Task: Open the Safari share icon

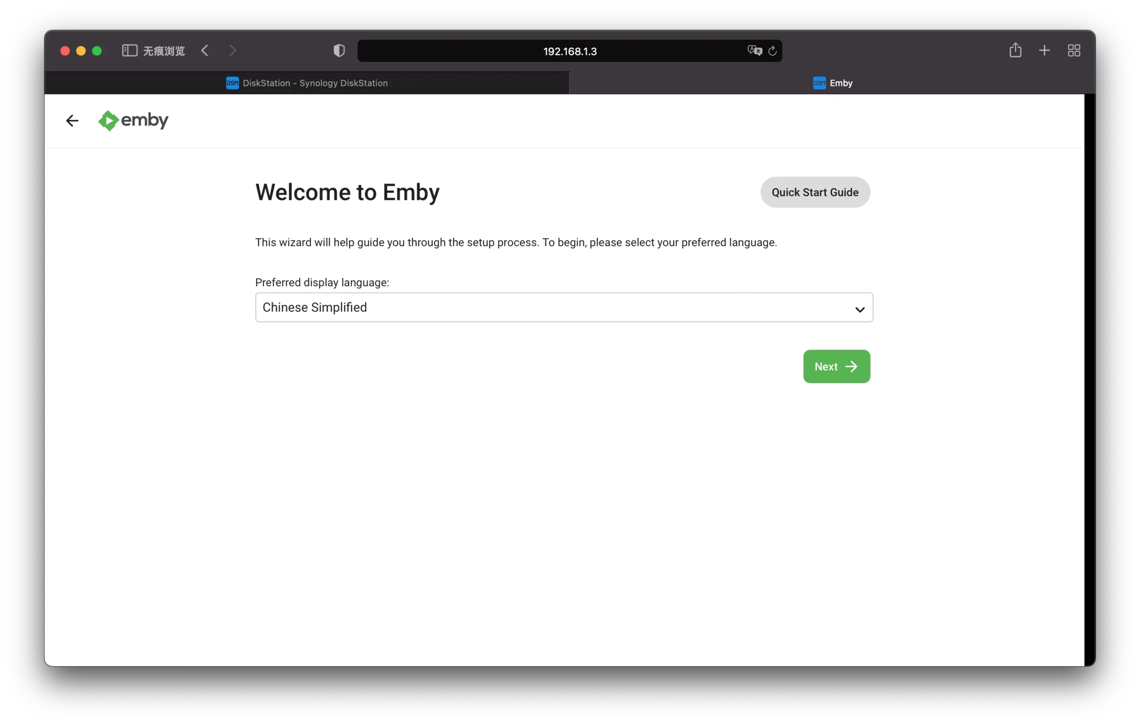Action: click(x=1015, y=50)
